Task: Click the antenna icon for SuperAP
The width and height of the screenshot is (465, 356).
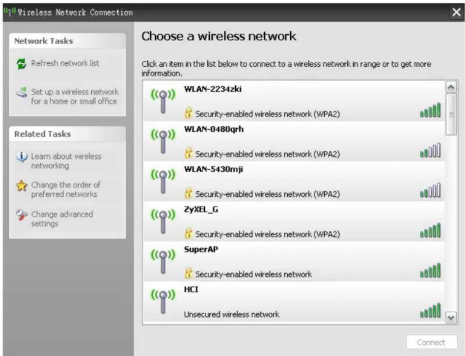Action: click(x=163, y=261)
